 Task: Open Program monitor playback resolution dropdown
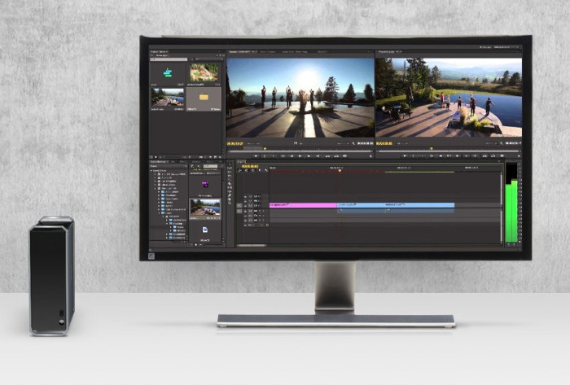tap(492, 143)
